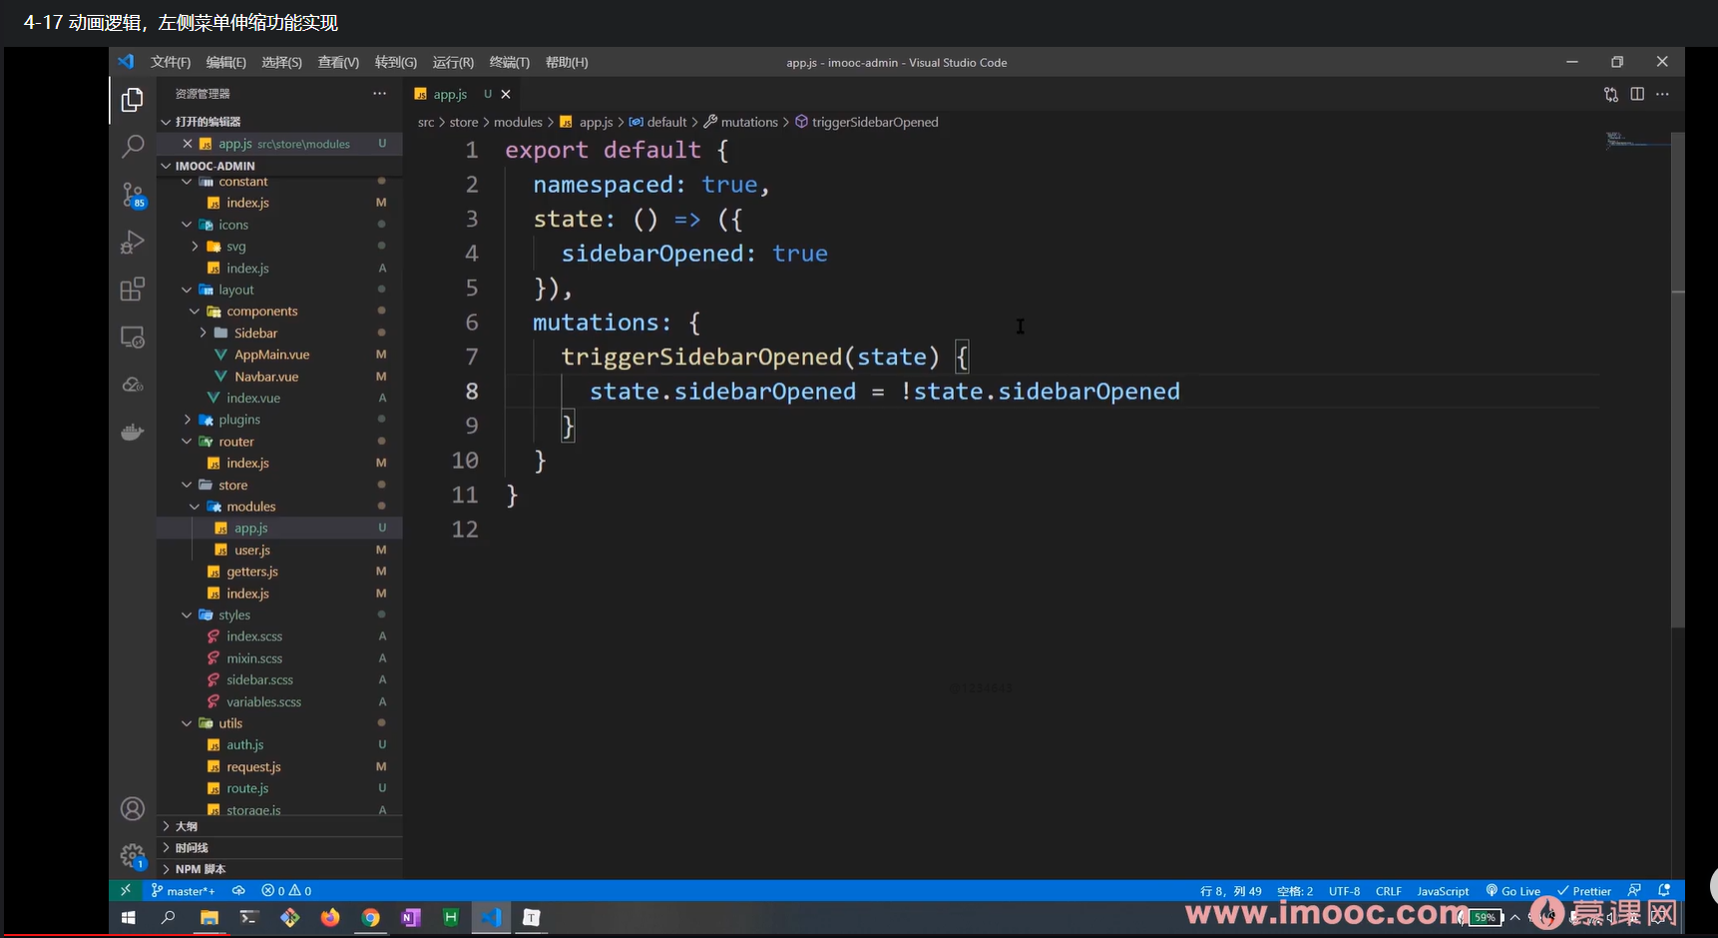Image resolution: width=1718 pixels, height=938 pixels.
Task: Collapse the IMOOC-ADMIN project section
Action: [279, 166]
